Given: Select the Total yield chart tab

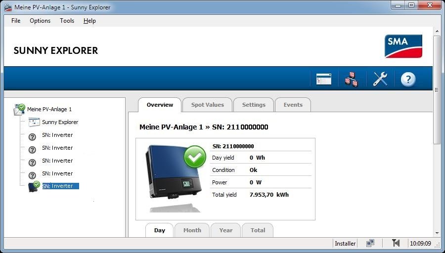Looking at the screenshot, I should point(258,230).
